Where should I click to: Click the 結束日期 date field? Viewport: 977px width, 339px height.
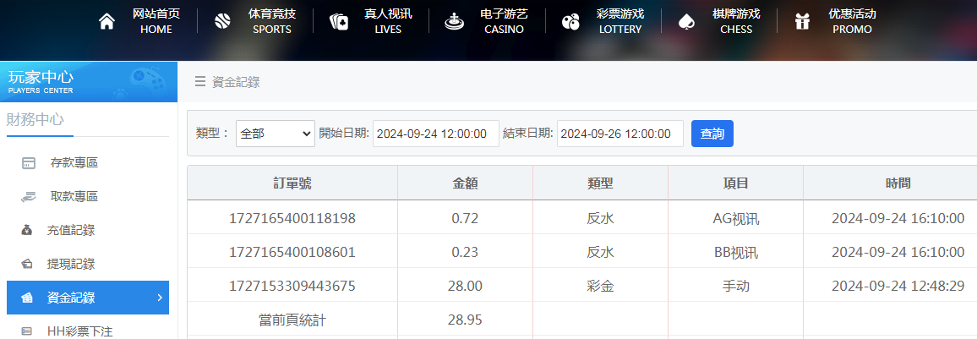[619, 134]
